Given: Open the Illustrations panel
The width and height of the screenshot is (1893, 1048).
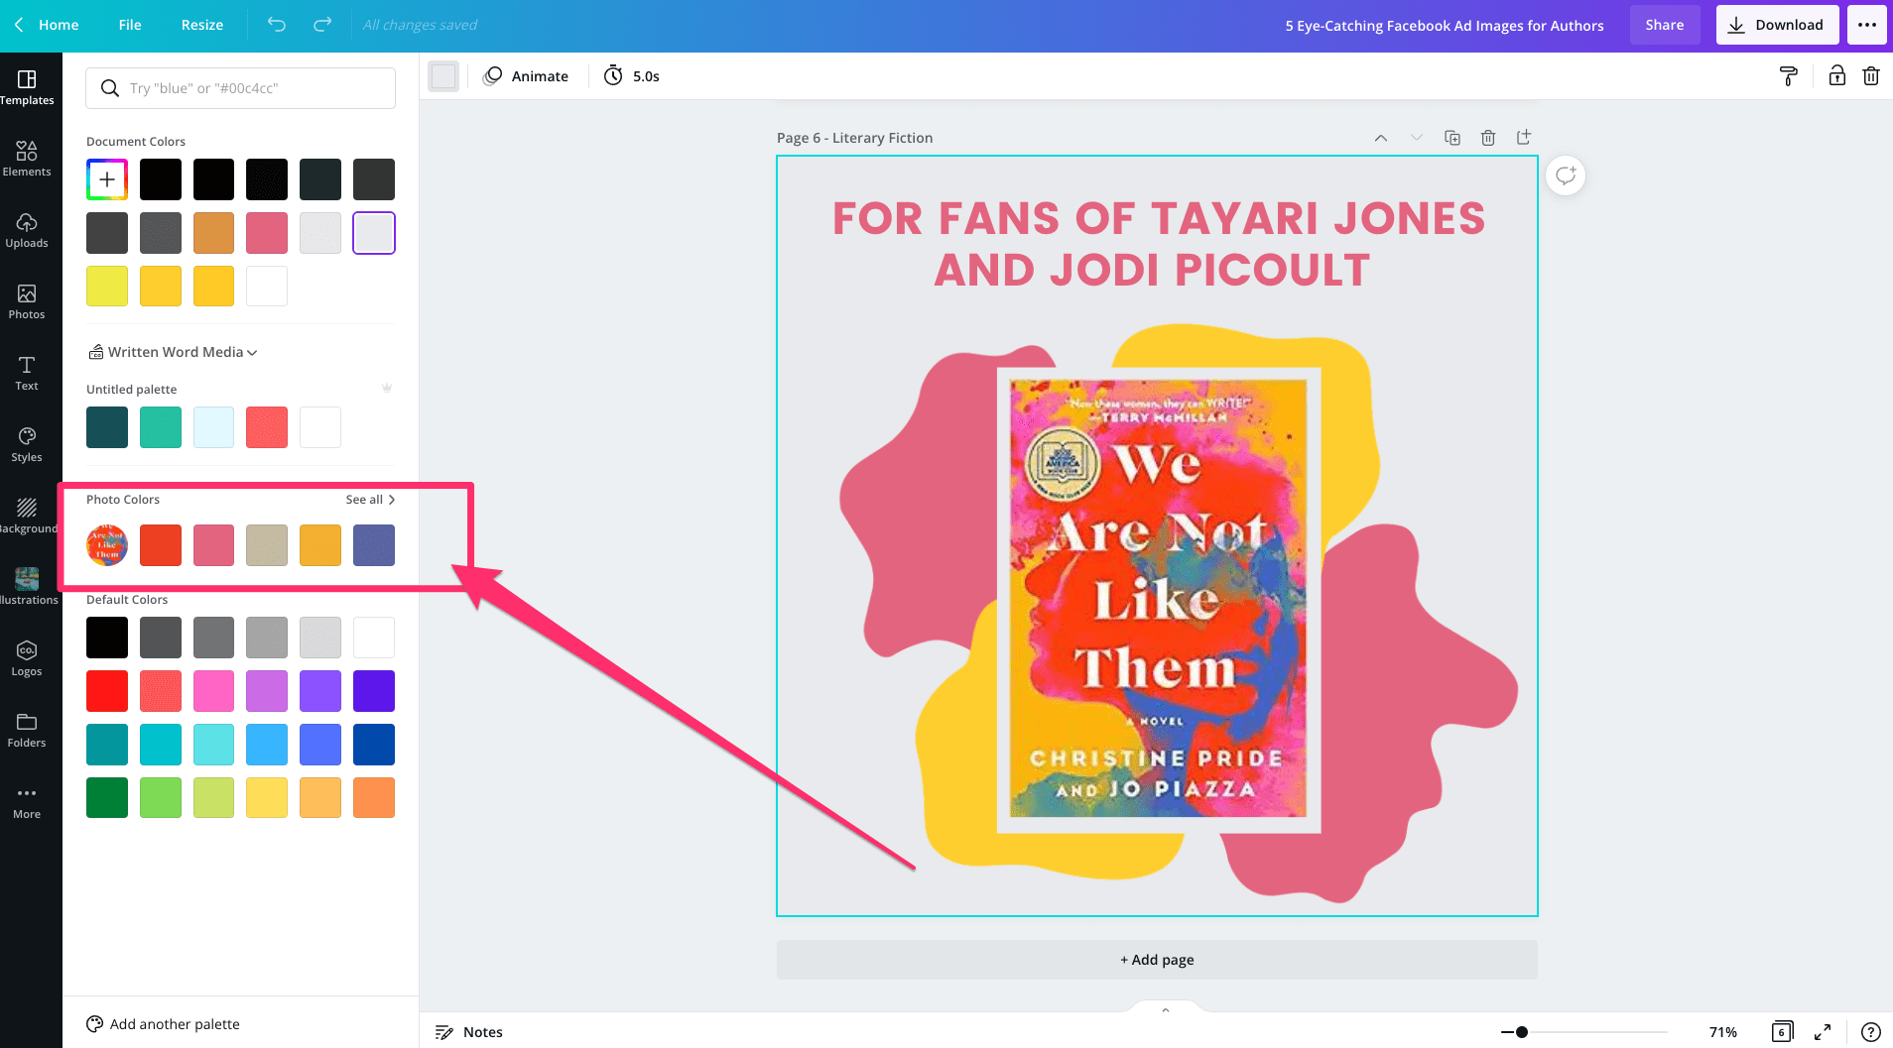Looking at the screenshot, I should [27, 587].
